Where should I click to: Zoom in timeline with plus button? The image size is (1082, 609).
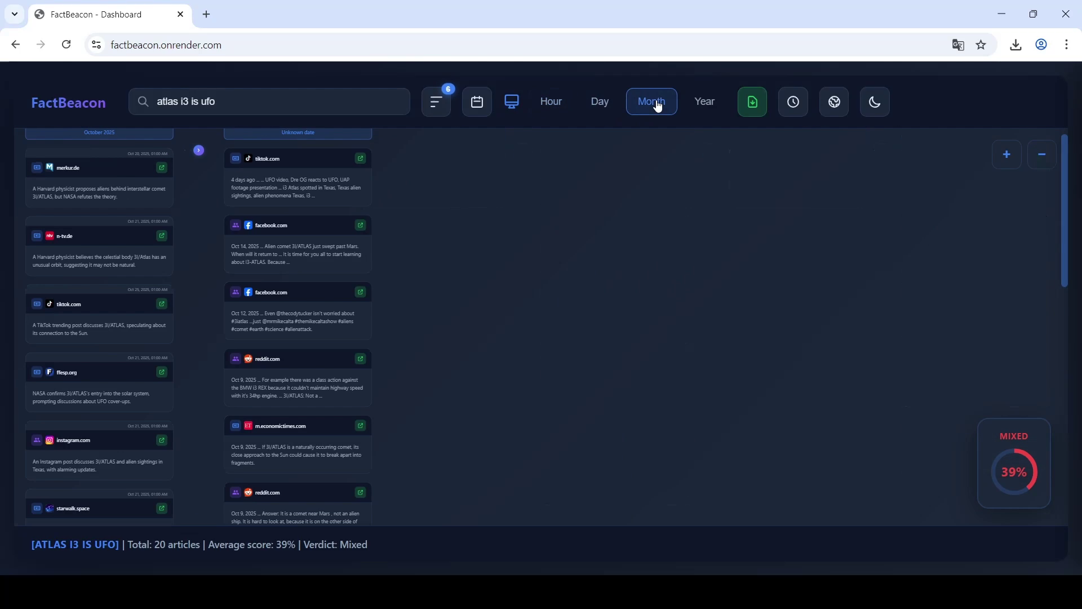1006,155
